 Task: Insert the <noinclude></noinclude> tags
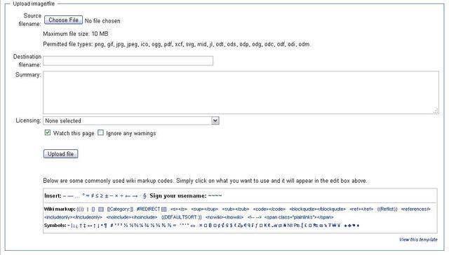132,217
